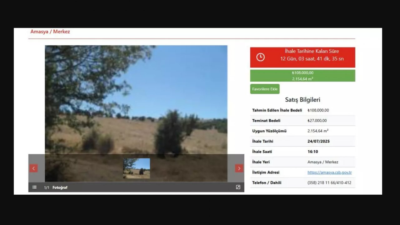The width and height of the screenshot is (400, 225).
Task: Click the Uygun Yüzölçümü value 2.154,64 m²
Action: click(x=318, y=131)
